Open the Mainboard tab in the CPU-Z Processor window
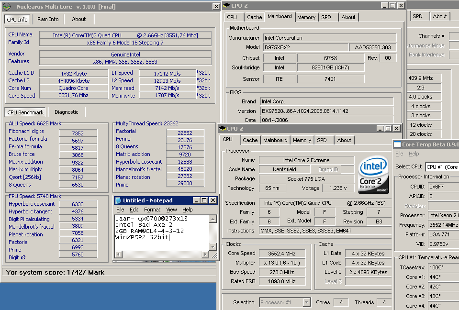459x310 pixels. click(x=275, y=140)
